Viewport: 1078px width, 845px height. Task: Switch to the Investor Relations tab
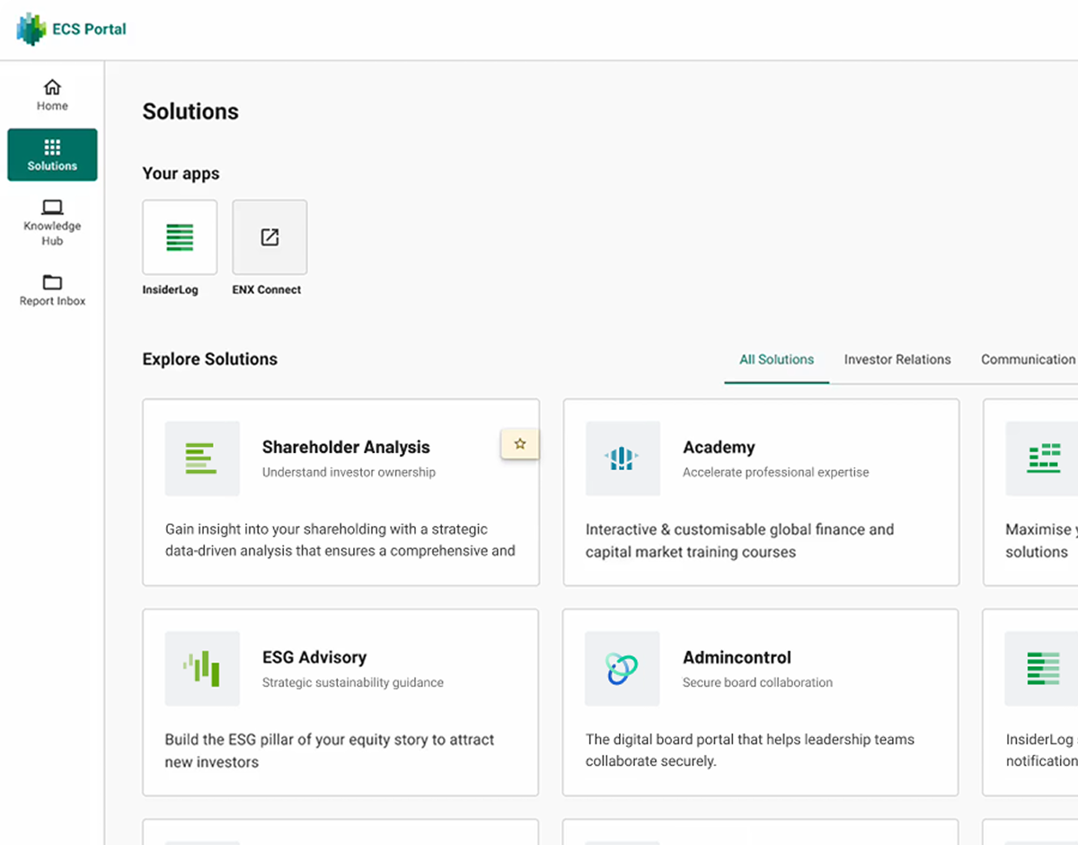tap(897, 360)
